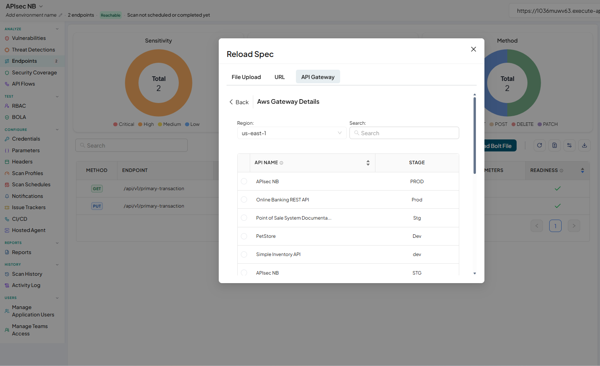The height and width of the screenshot is (366, 600).
Task: Go to page 1 of endpoints
Action: [x=555, y=226]
